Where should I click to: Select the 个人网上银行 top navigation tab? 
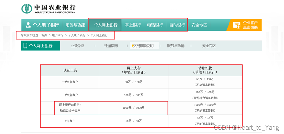105,25
